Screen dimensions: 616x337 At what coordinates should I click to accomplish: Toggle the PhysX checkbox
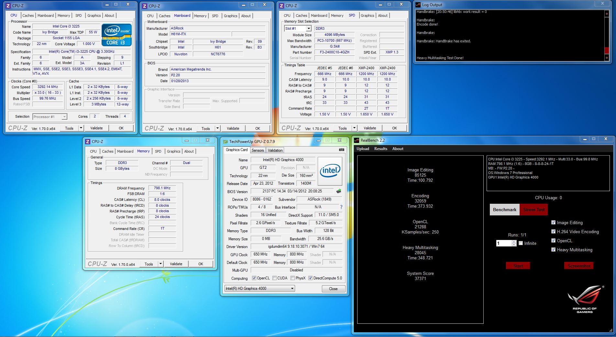coord(292,278)
